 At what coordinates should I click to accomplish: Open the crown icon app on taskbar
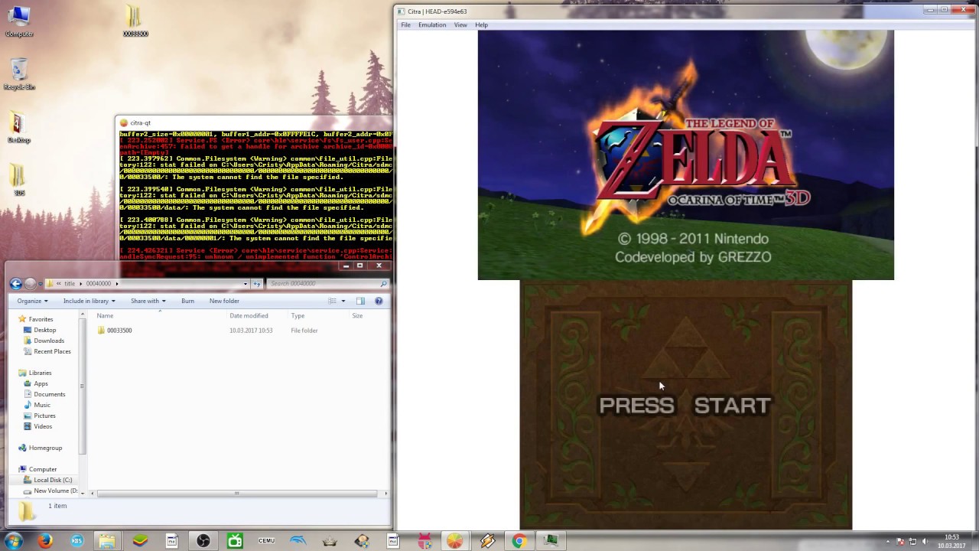tap(330, 541)
